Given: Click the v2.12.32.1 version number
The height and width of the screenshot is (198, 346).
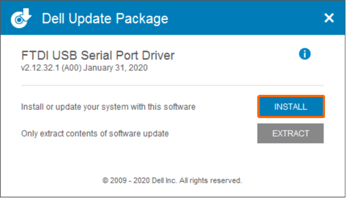Looking at the screenshot, I should 40,68.
